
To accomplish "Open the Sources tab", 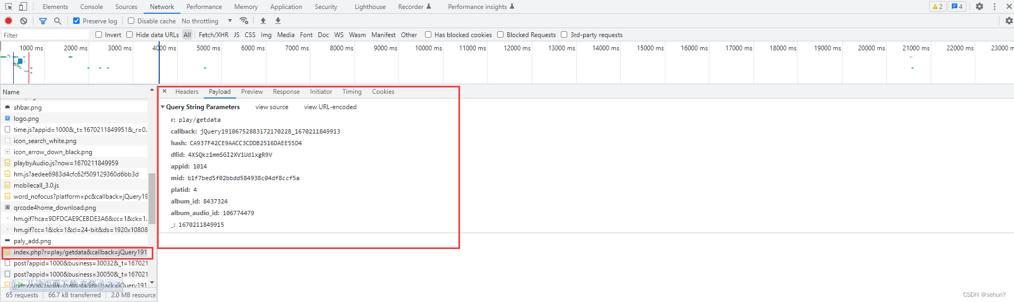I will (126, 6).
